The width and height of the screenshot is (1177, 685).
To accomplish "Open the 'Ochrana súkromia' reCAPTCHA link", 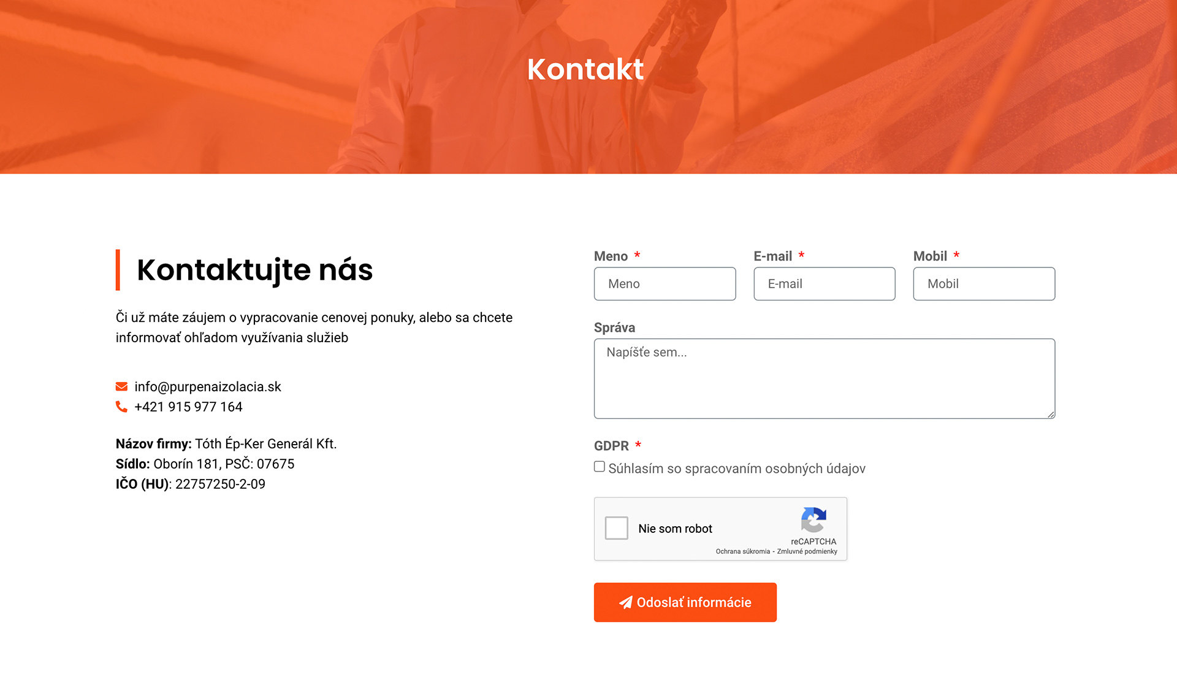I will [x=742, y=551].
